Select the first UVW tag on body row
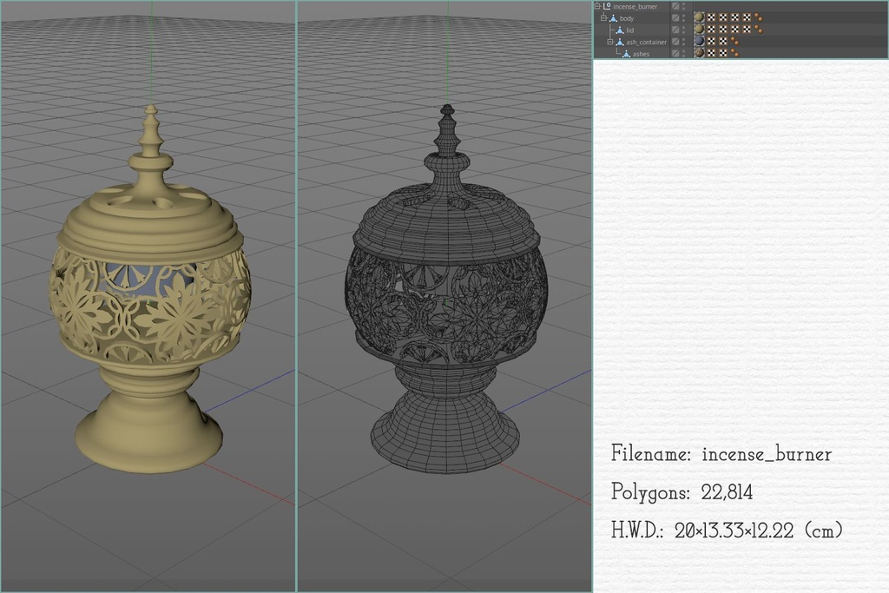Screen dimensions: 889x593 (x=711, y=18)
